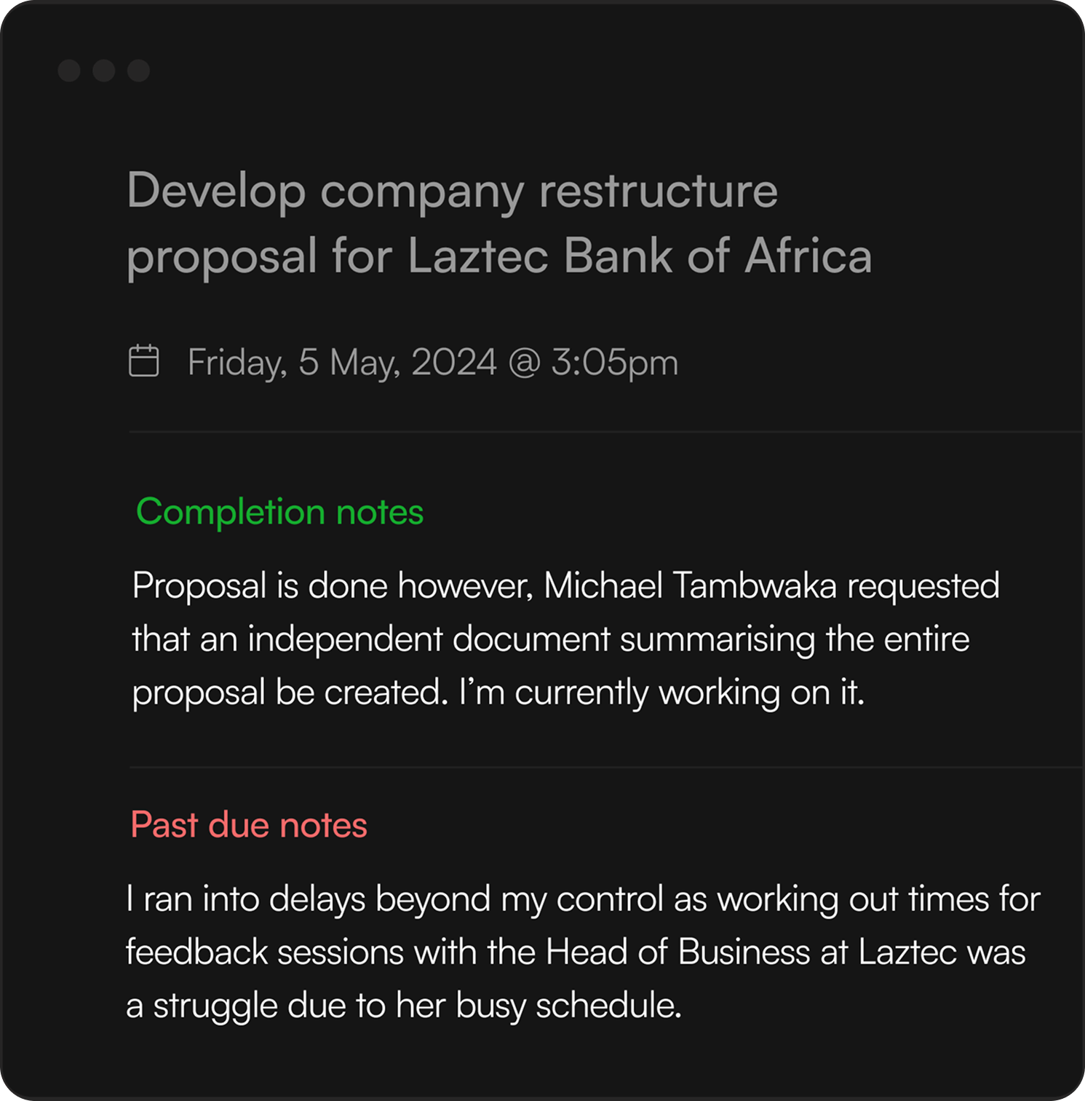Click the leftmost window control dot
The height and width of the screenshot is (1101, 1085).
69,71
